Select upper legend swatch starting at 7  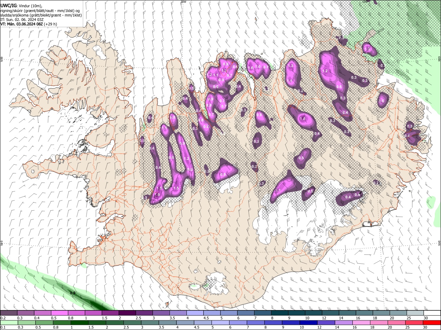(263, 313)
